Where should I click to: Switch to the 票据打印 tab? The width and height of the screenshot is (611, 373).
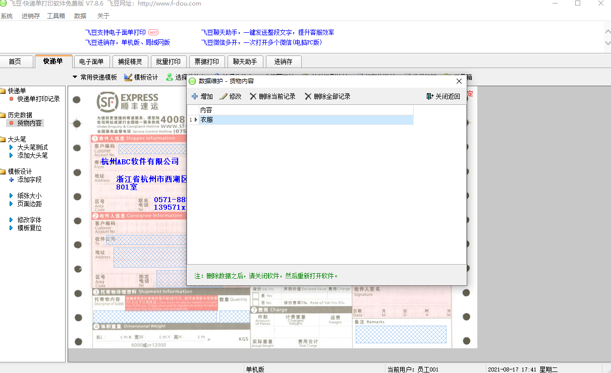coord(206,61)
